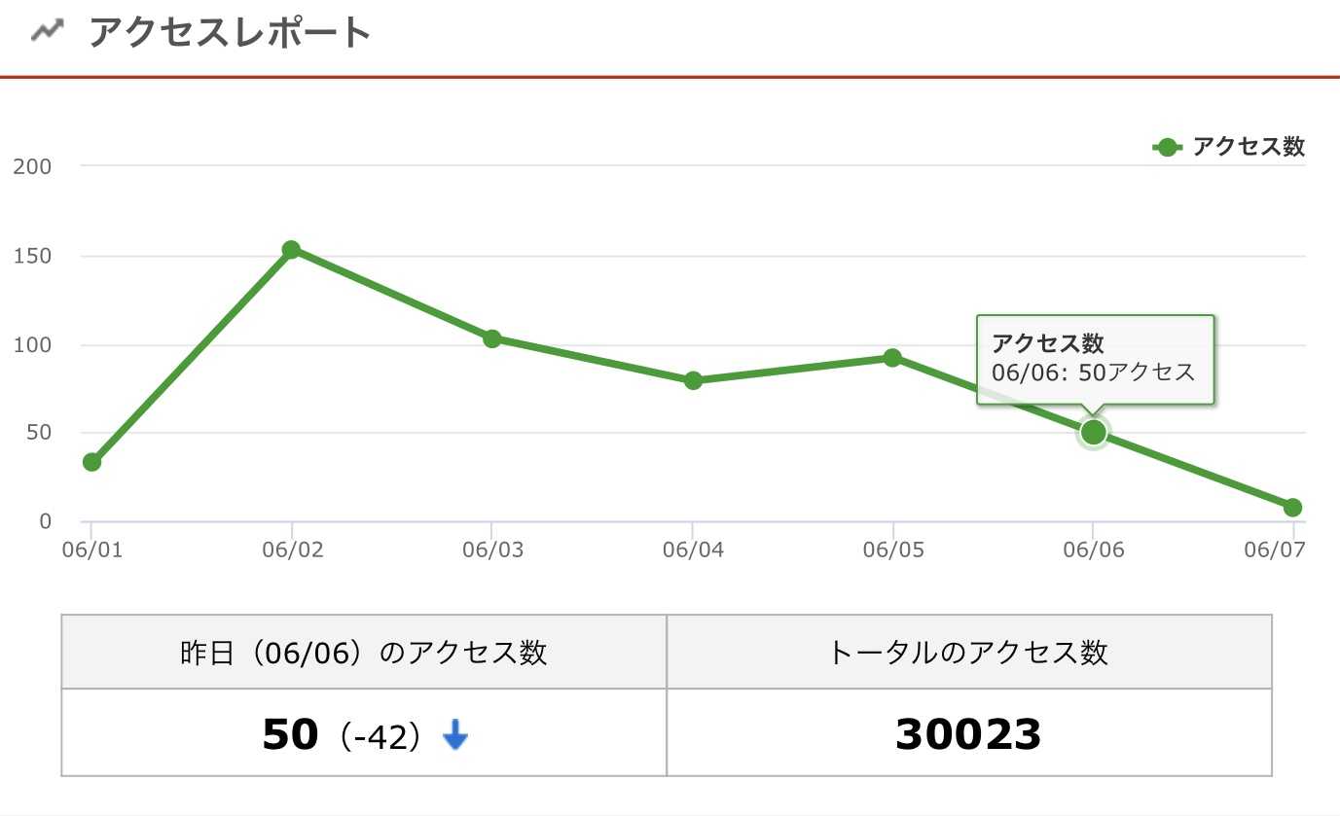Click the 昨日(06/06)のアクセス数 header cell
The height and width of the screenshot is (816, 1340).
(364, 652)
